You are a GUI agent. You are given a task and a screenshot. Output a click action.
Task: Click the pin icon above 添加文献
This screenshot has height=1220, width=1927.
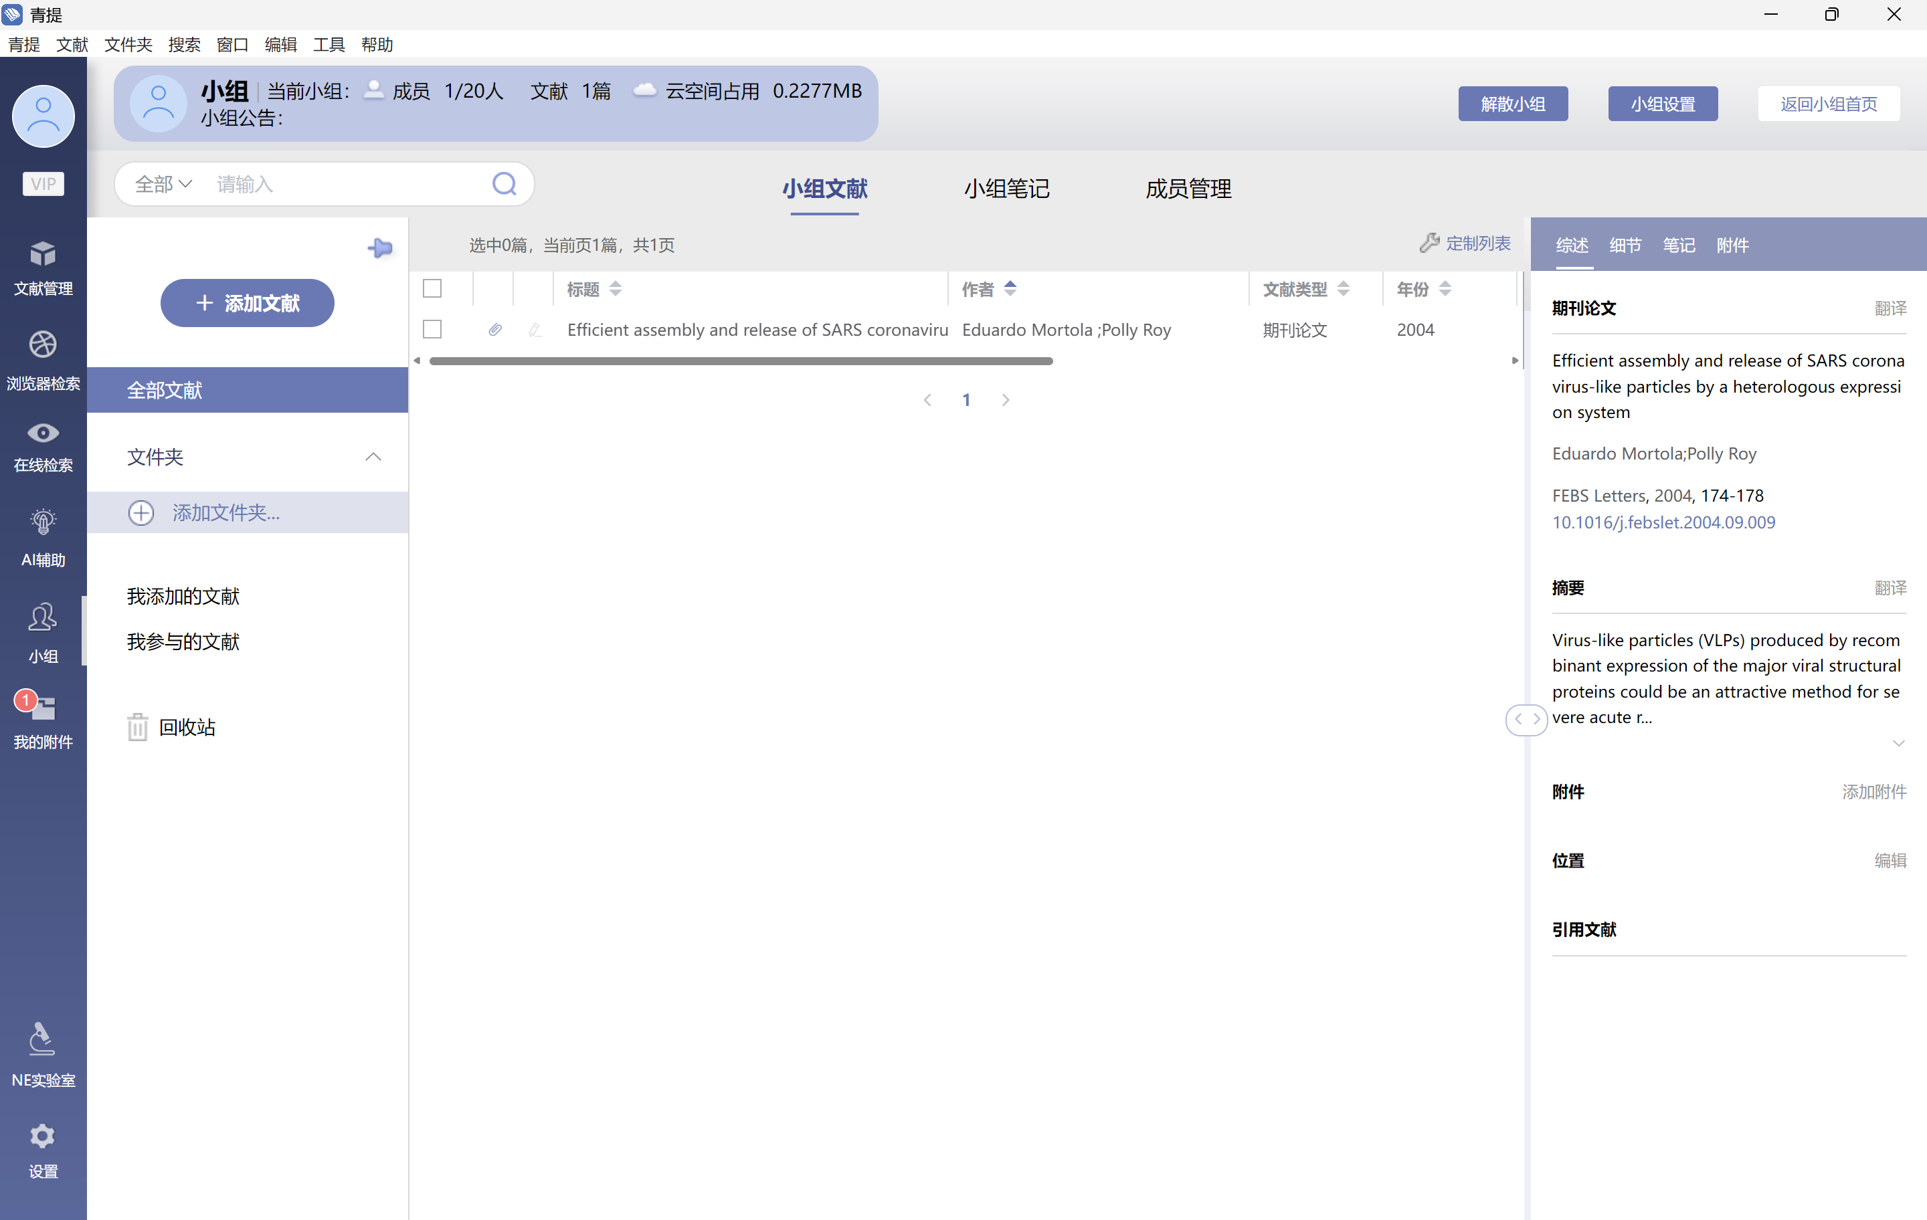[380, 248]
